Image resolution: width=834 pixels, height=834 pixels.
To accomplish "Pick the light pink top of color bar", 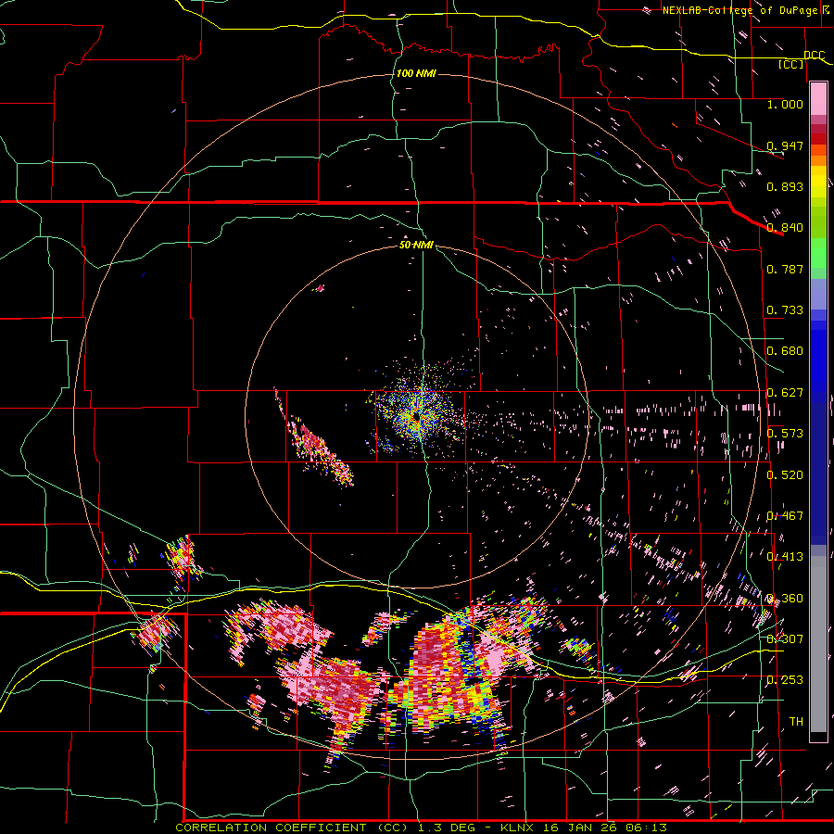I will point(818,98).
